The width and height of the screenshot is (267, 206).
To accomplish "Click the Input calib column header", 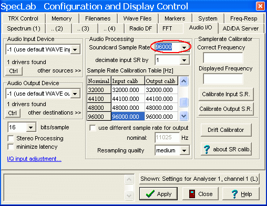I will click(x=128, y=81).
